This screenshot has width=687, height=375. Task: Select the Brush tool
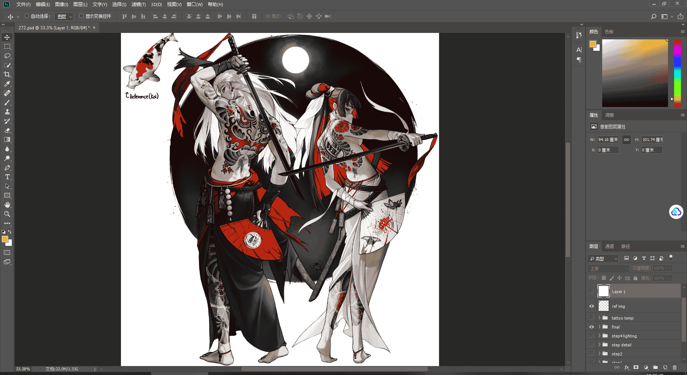[x=7, y=102]
